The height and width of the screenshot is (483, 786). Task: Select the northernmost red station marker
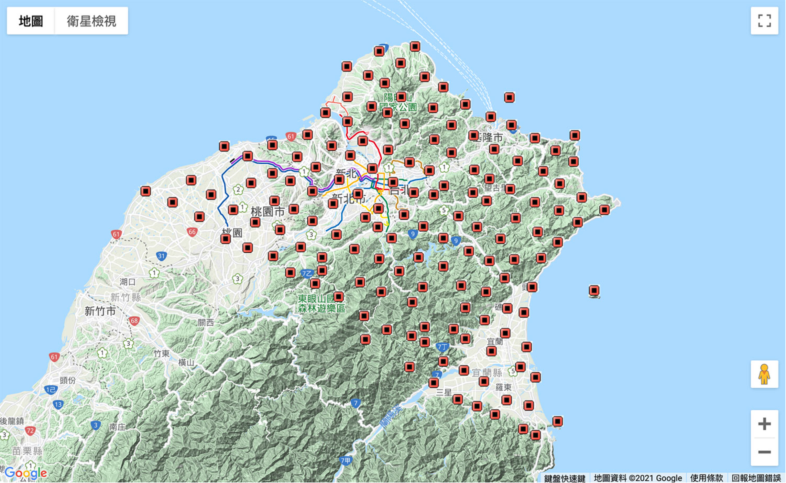point(415,47)
